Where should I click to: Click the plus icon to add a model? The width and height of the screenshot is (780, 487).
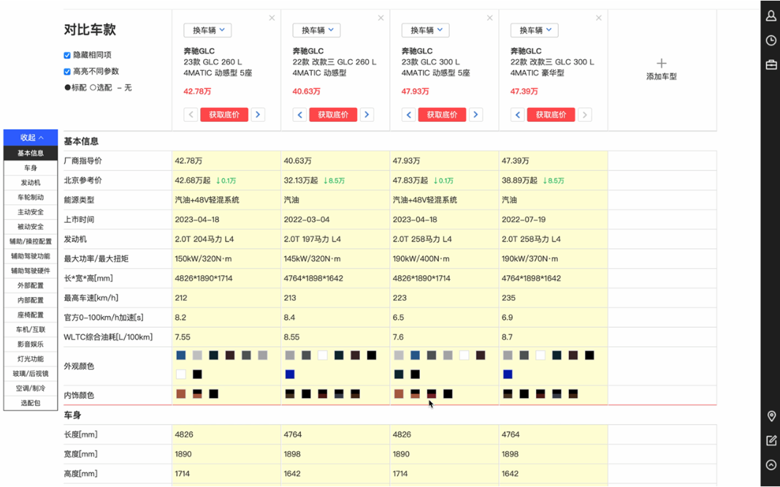point(661,64)
